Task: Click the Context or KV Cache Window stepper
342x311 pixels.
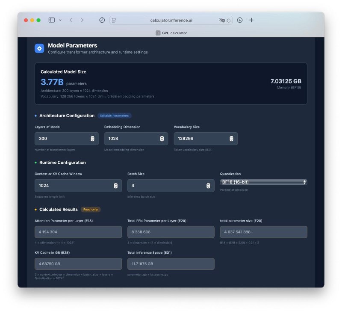Action: point(115,186)
